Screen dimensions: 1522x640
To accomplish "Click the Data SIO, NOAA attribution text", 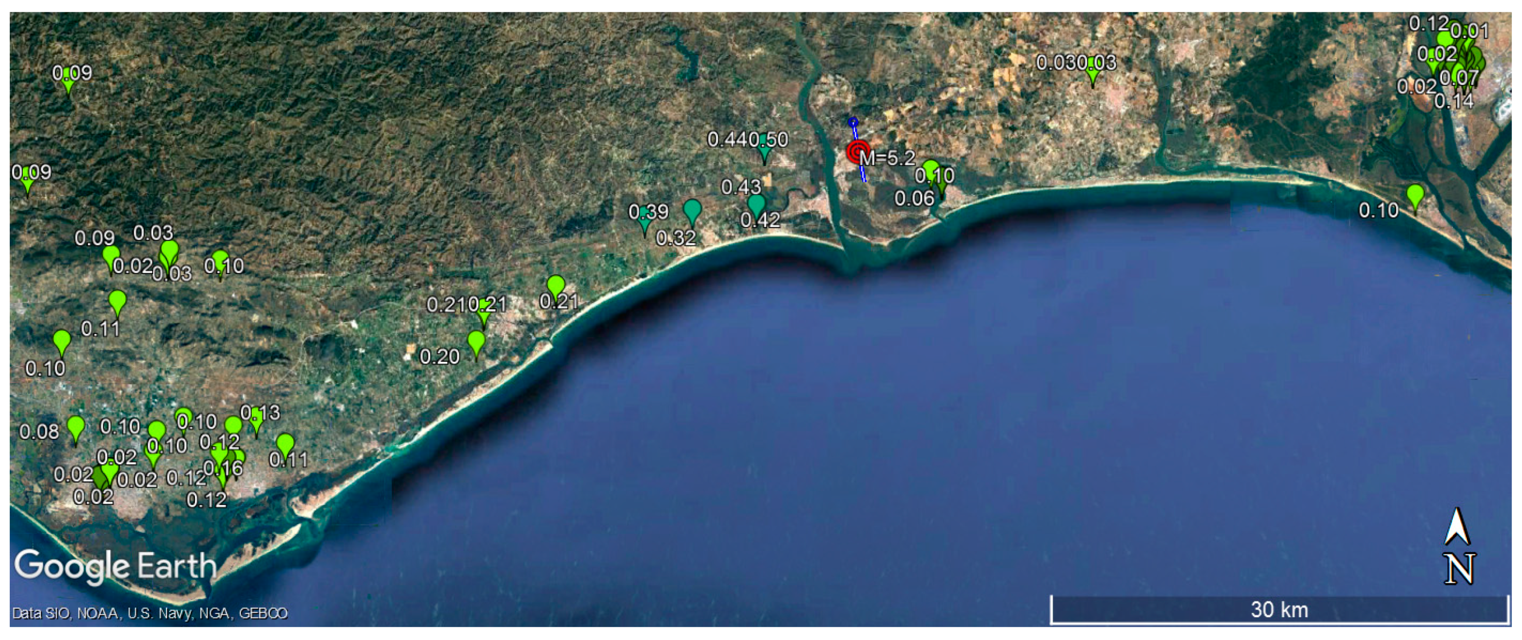I will 150,613.
